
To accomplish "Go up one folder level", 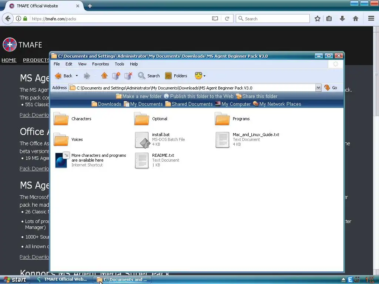I will tap(104, 75).
